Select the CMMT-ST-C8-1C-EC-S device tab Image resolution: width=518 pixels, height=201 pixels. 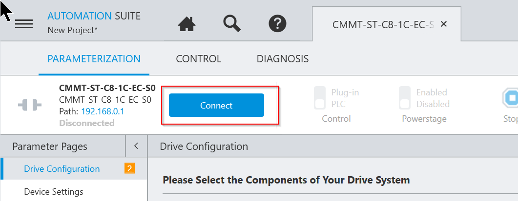[383, 24]
